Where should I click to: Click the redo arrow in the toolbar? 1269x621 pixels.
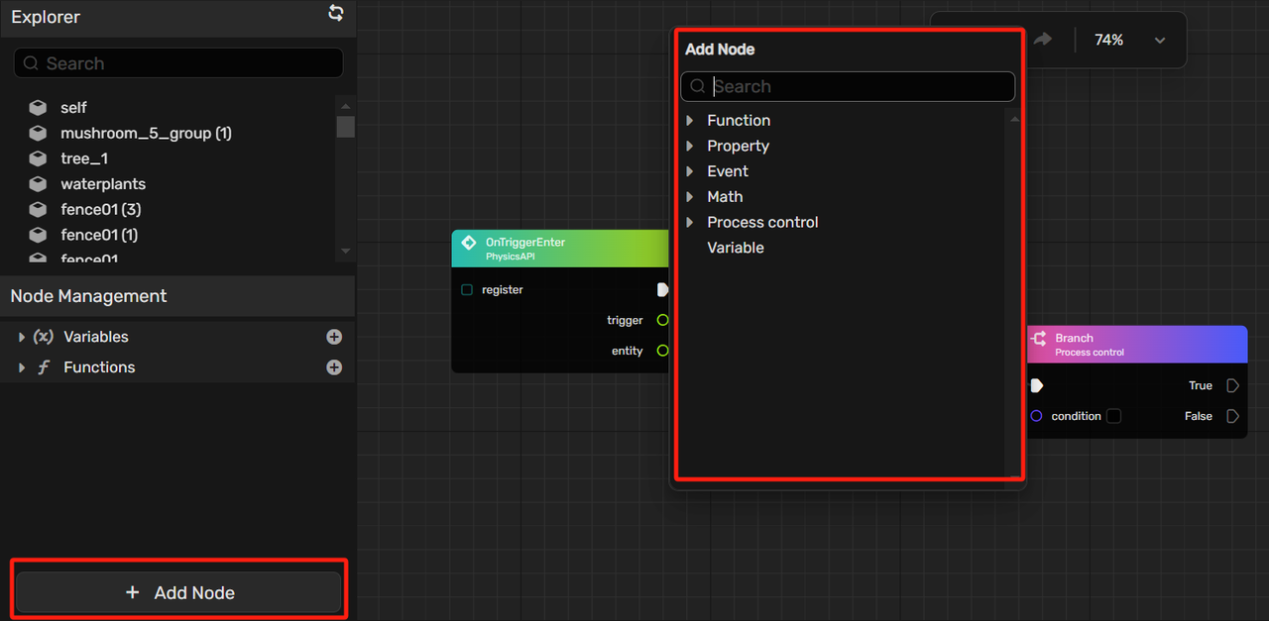point(1042,40)
